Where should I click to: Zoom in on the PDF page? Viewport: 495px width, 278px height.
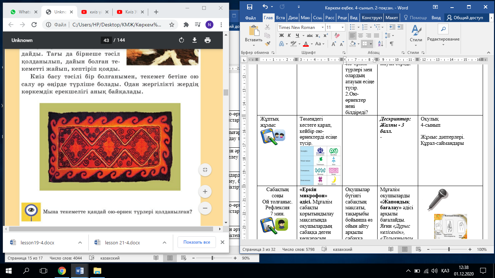tap(205, 191)
